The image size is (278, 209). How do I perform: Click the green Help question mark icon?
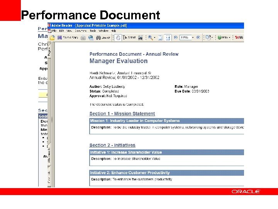click(x=219, y=38)
